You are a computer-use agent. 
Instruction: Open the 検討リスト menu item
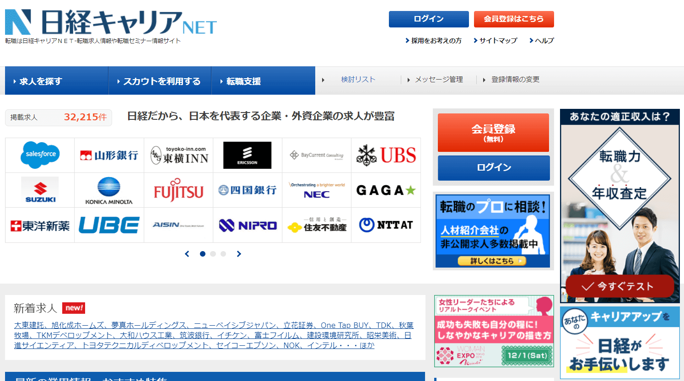point(358,80)
